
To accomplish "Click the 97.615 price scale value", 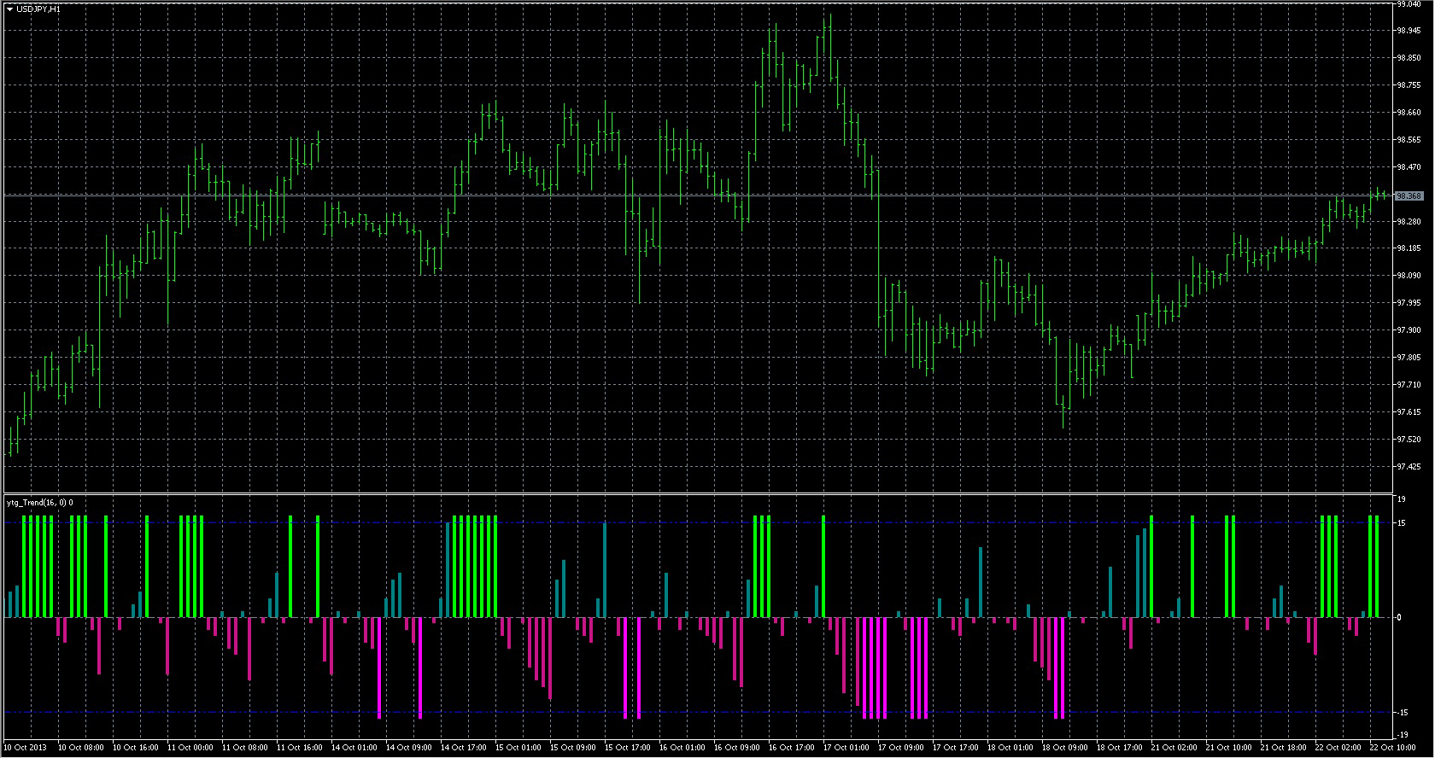I will 1409,412.
